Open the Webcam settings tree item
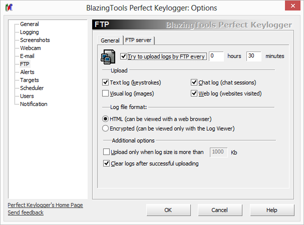The image size is (304, 225). (x=31, y=48)
